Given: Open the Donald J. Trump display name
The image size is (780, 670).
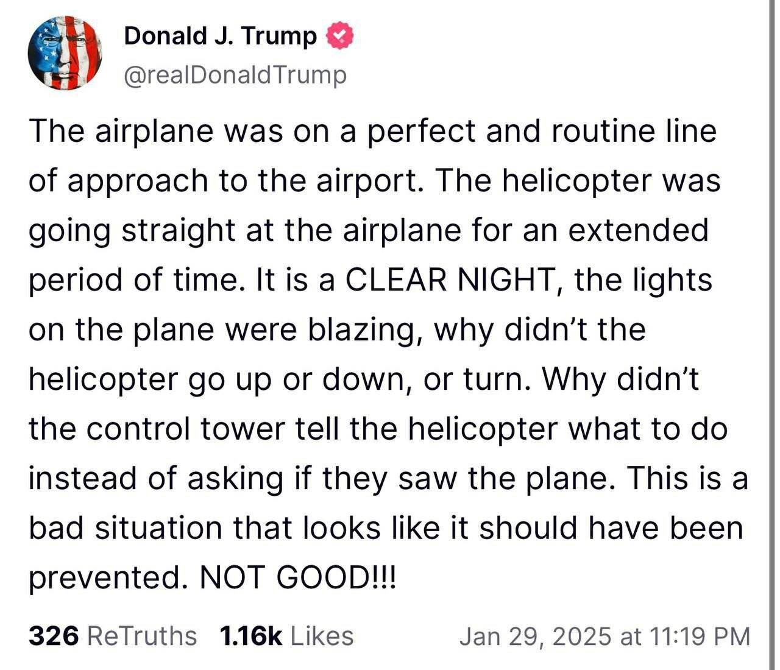Looking at the screenshot, I should (220, 37).
